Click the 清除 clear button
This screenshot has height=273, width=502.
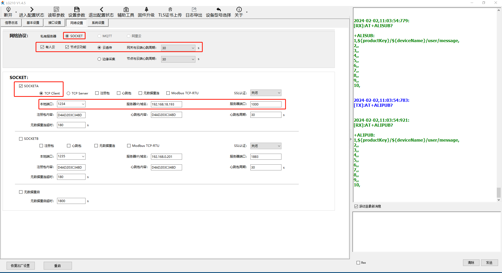point(471,263)
